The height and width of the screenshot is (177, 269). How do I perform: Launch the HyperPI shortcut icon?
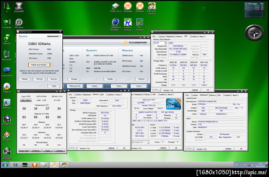128,25
